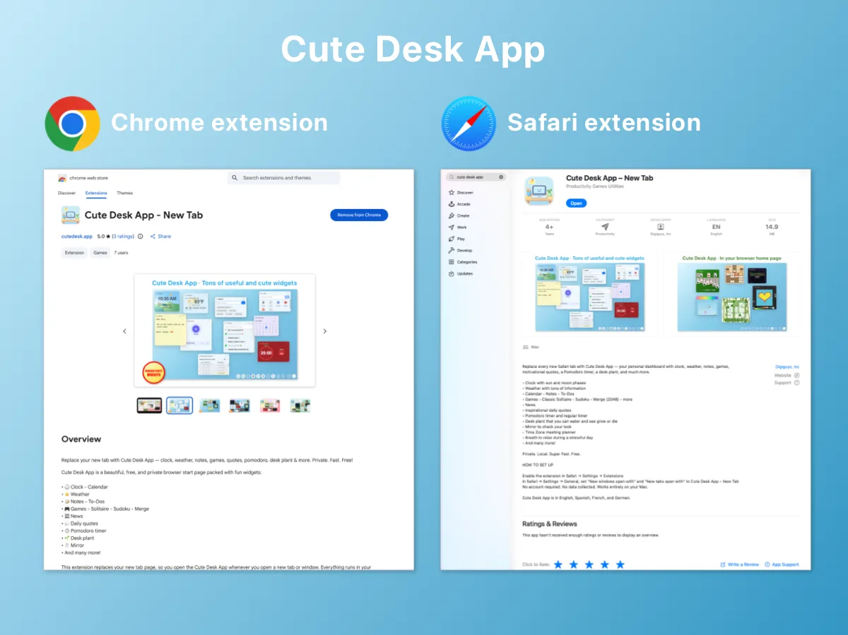Open the cutedesk.app link

pyautogui.click(x=76, y=237)
